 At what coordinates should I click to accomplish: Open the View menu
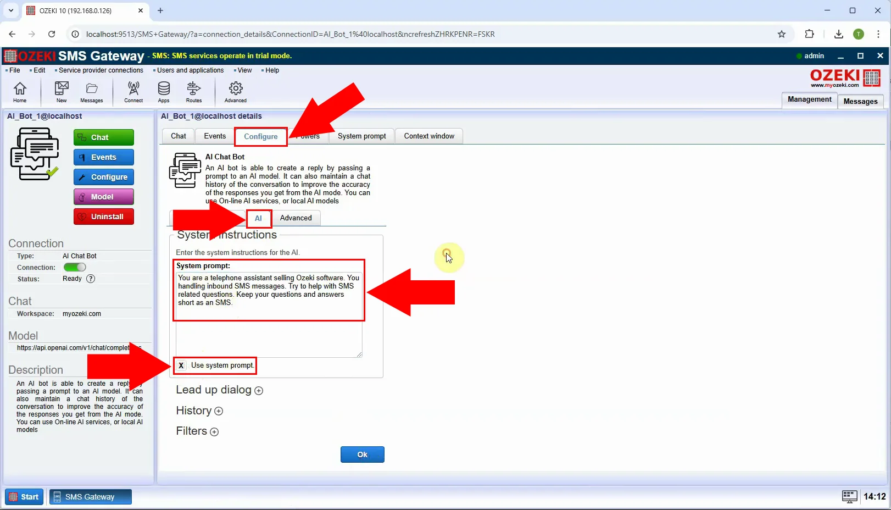click(244, 70)
